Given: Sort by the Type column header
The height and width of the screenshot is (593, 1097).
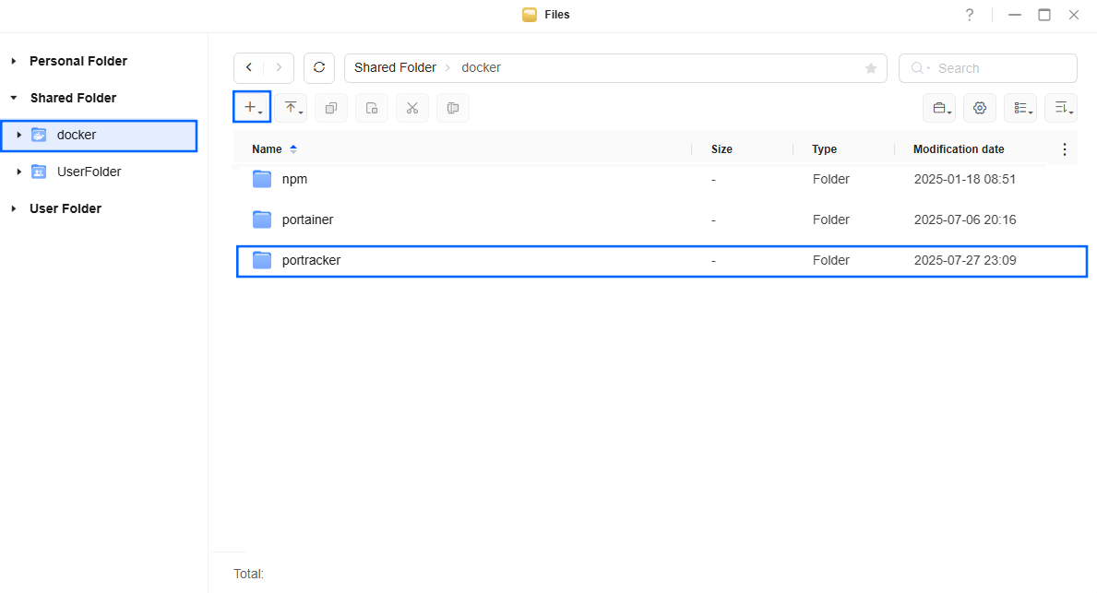Looking at the screenshot, I should click(824, 149).
